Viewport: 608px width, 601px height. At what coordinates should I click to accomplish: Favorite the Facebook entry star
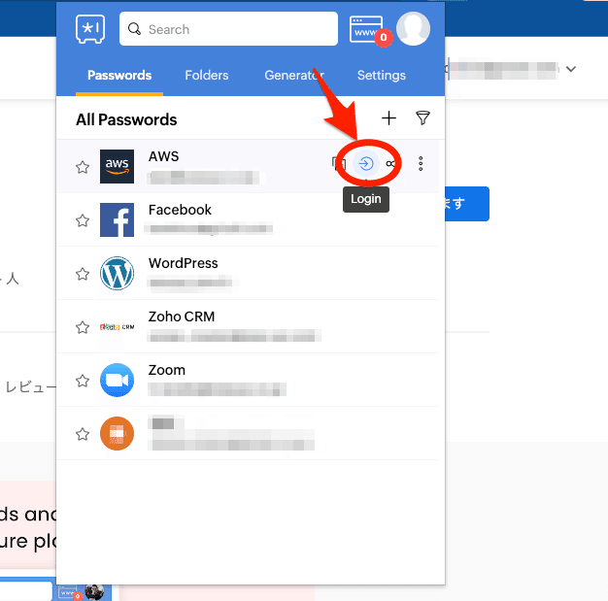point(83,220)
